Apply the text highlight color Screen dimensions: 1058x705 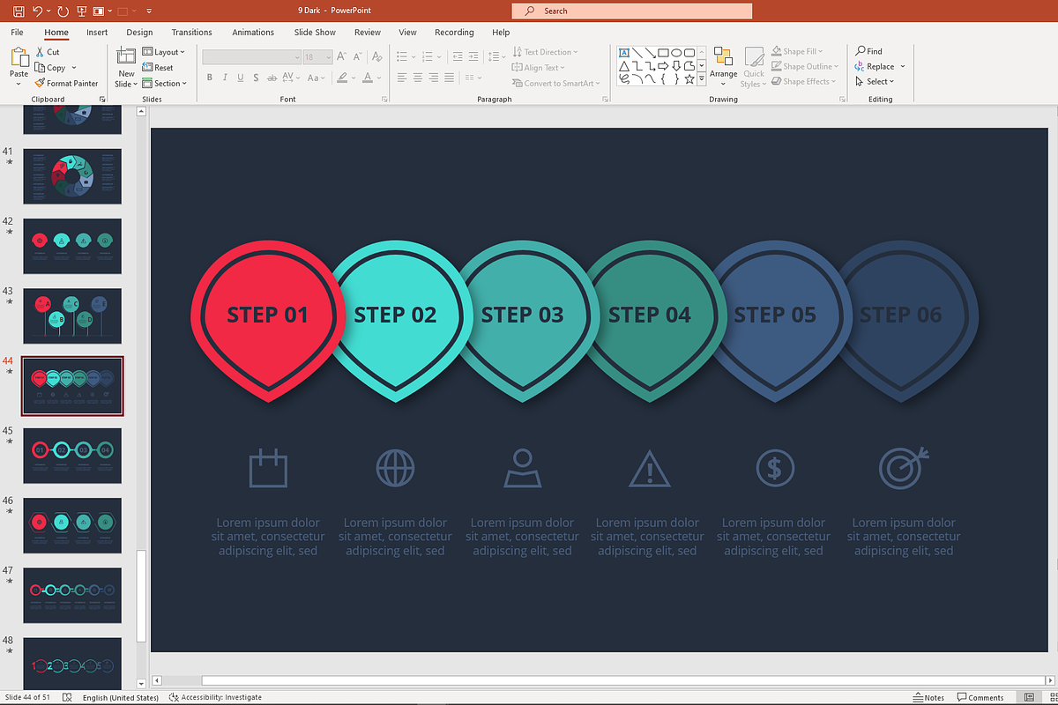coord(342,78)
